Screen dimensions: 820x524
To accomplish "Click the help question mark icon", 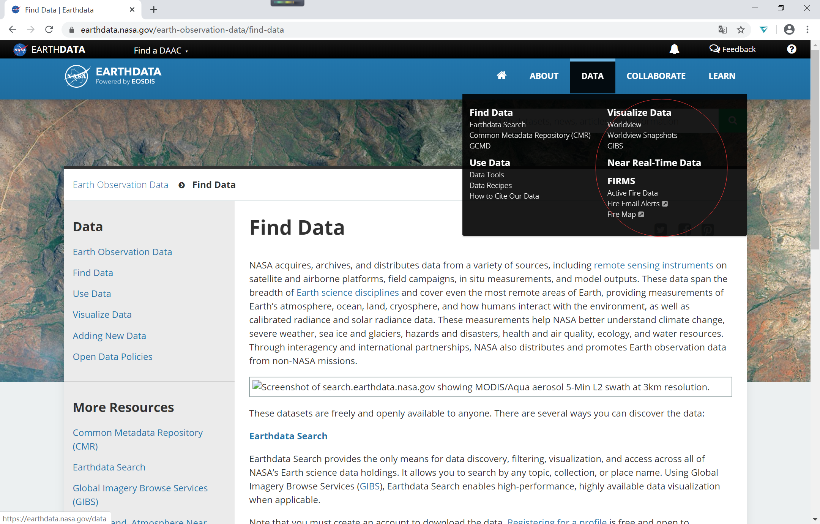I will point(792,49).
